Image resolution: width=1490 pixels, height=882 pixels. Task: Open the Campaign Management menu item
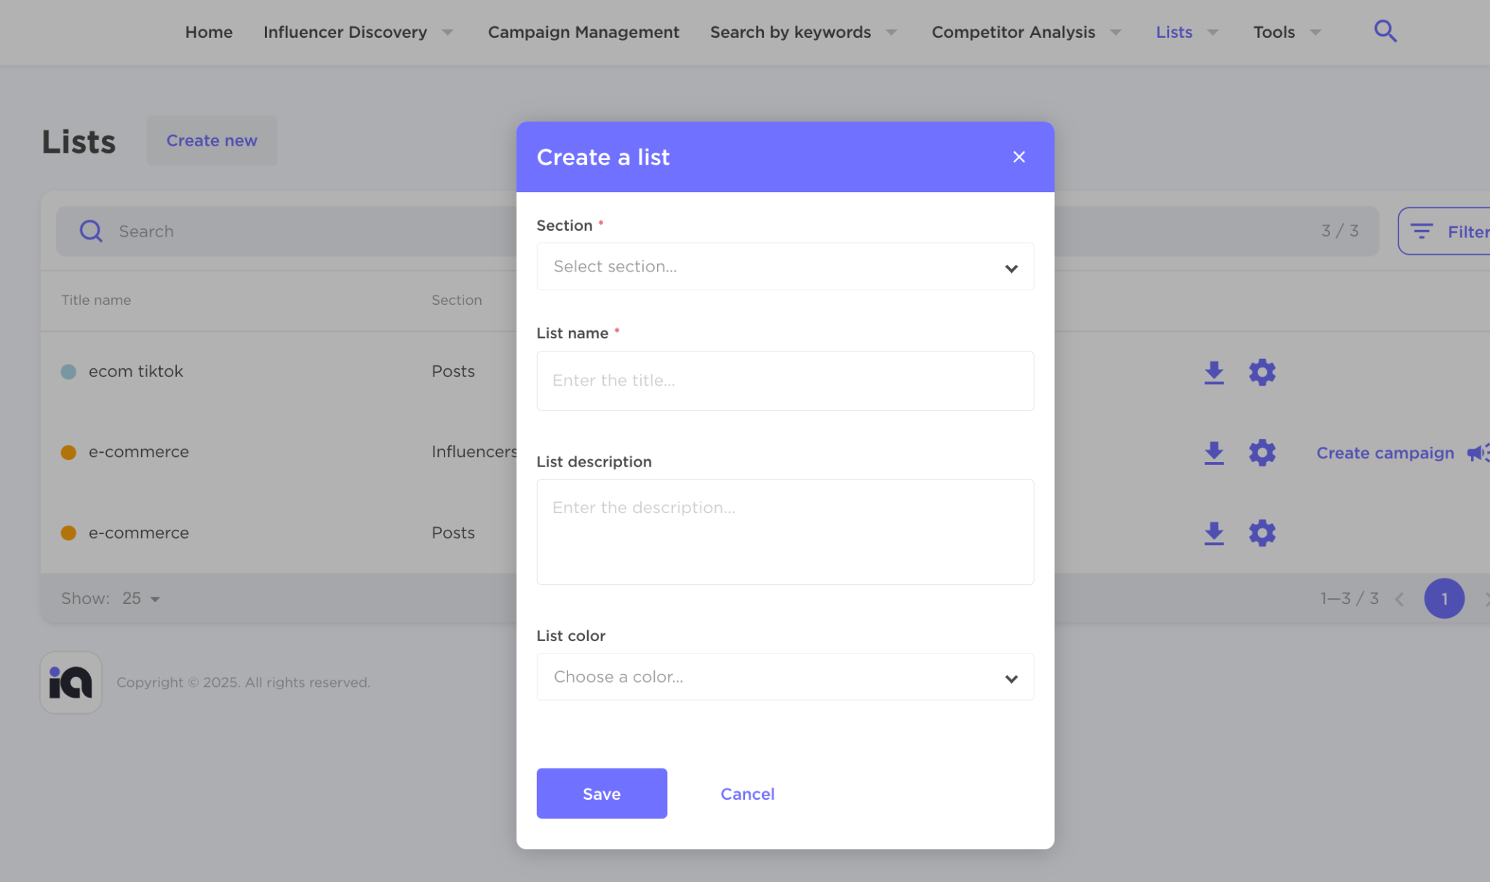[583, 32]
